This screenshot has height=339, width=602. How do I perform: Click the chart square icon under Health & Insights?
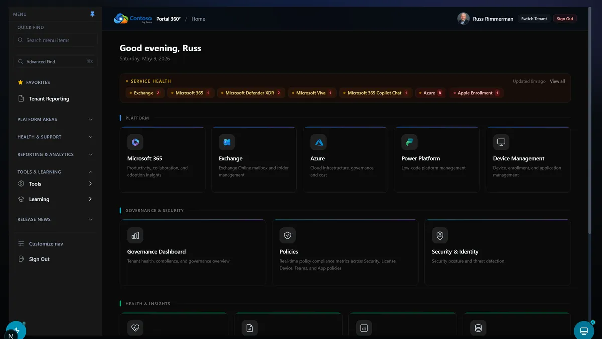point(364,328)
